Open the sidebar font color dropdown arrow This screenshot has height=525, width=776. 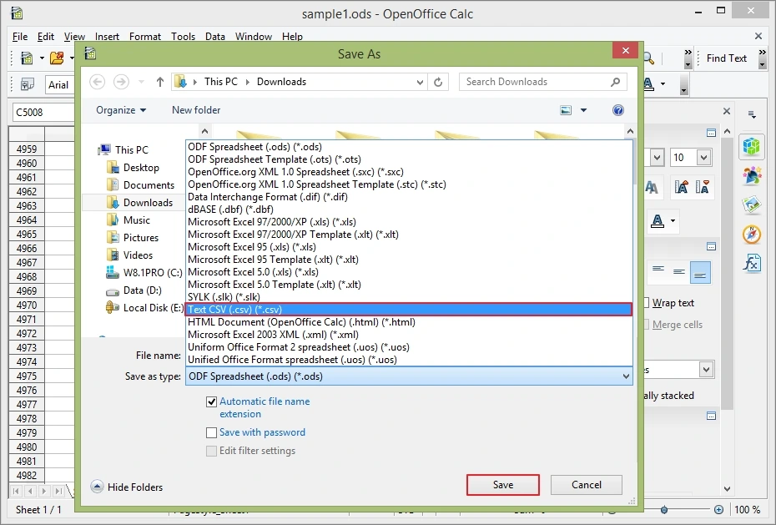click(x=673, y=220)
